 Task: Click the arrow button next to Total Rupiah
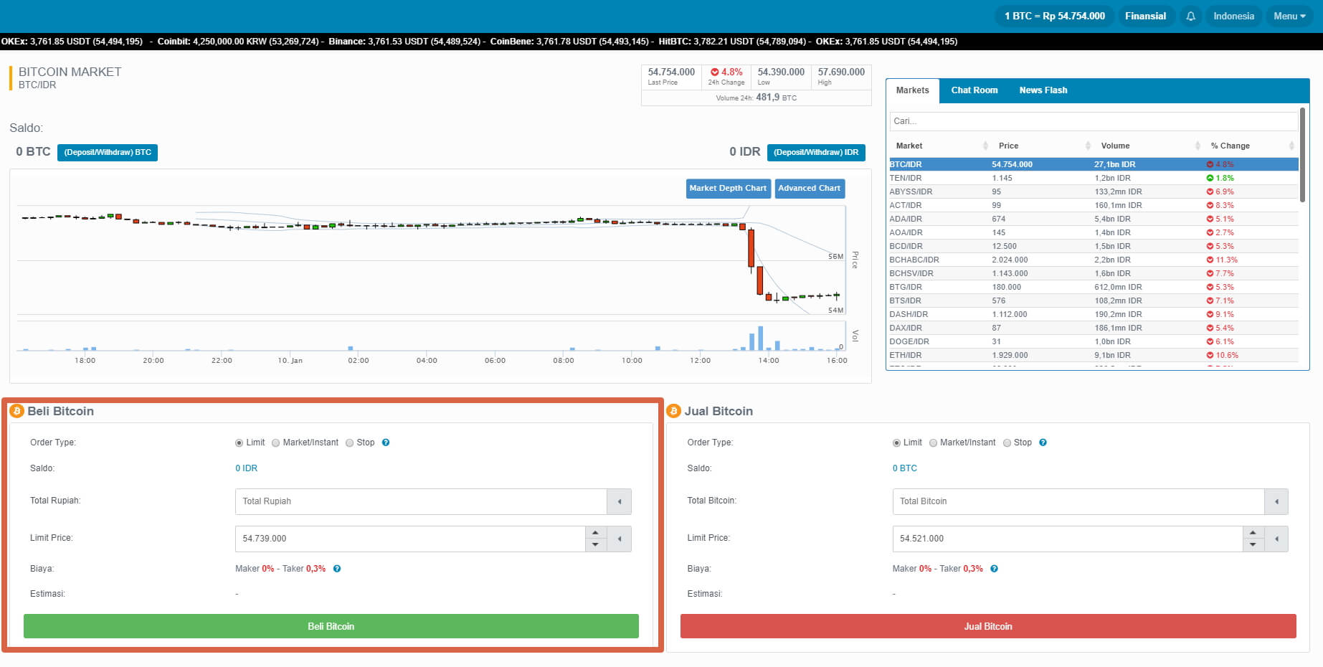[619, 501]
